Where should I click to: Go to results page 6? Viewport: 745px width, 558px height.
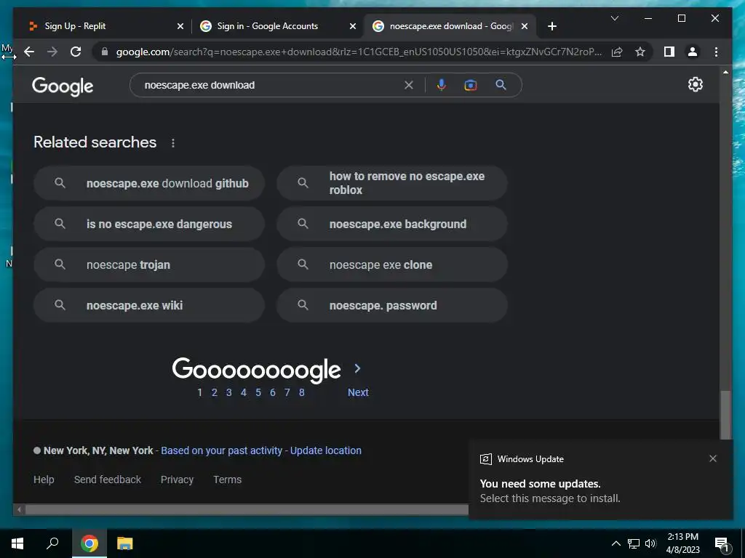(273, 392)
